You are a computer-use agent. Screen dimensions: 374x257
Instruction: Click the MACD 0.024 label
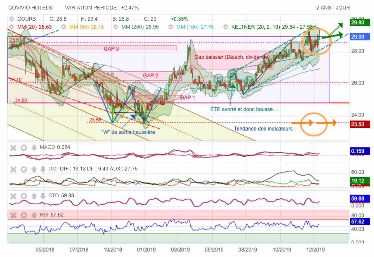(55, 147)
